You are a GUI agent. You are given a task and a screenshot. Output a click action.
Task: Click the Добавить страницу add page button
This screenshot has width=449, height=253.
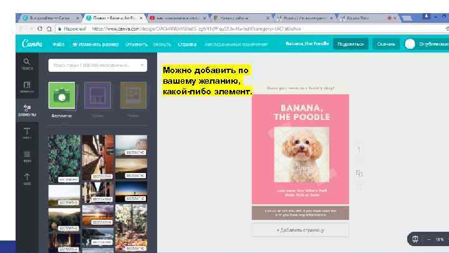click(x=300, y=230)
